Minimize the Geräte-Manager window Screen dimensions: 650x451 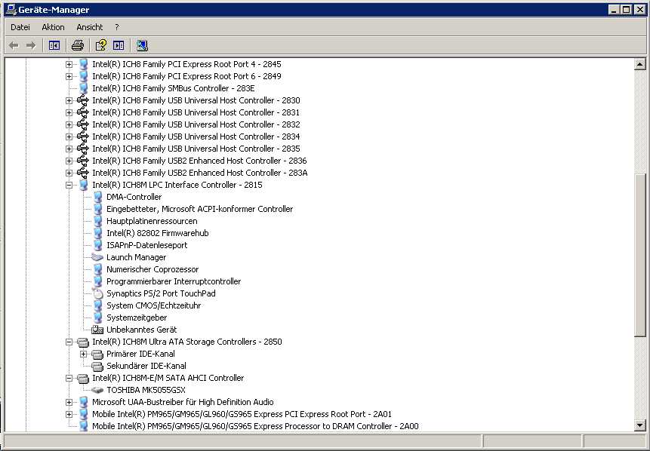click(x=615, y=10)
